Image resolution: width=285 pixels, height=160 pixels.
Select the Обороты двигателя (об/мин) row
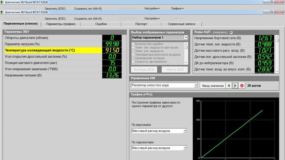(x=63, y=38)
